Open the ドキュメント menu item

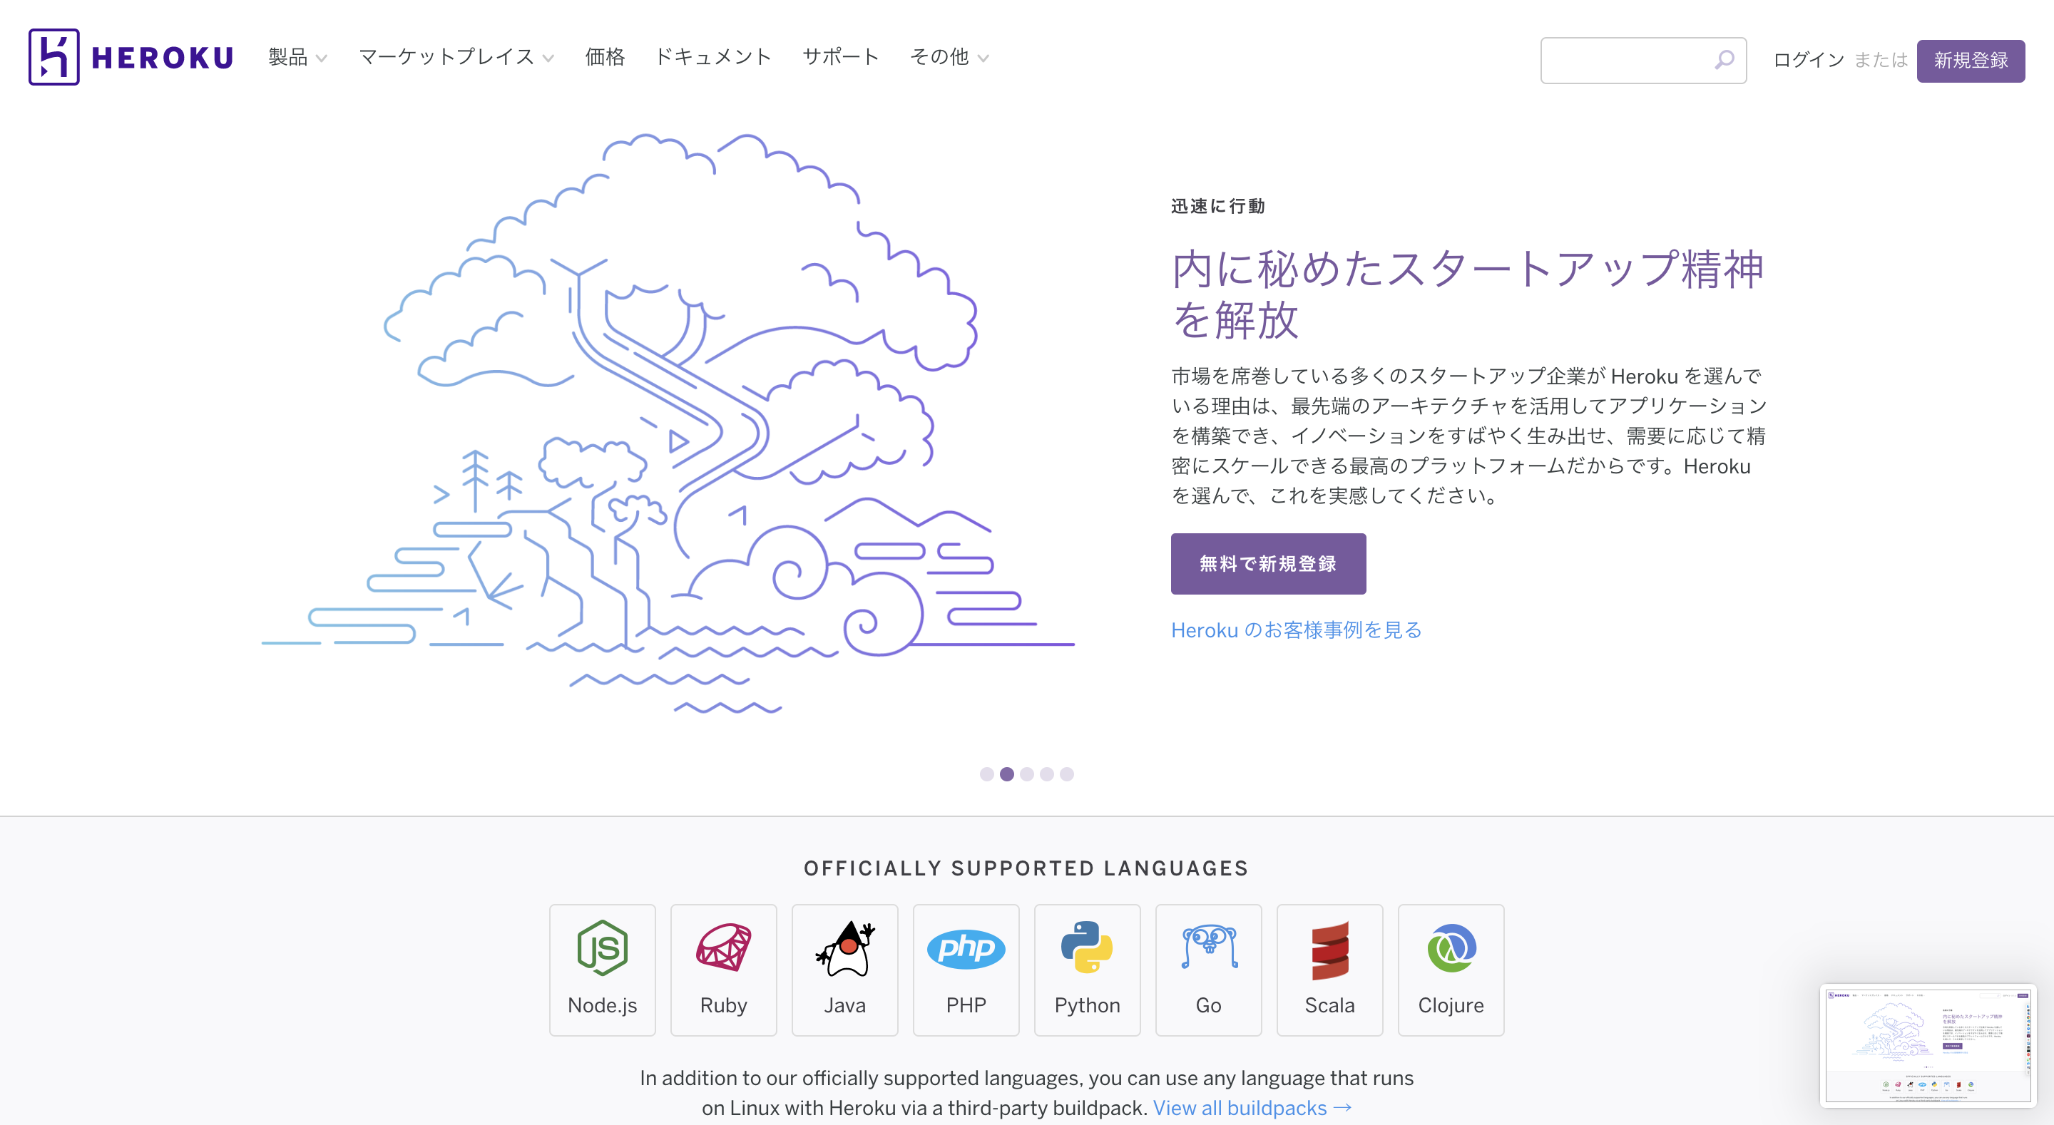(x=713, y=58)
